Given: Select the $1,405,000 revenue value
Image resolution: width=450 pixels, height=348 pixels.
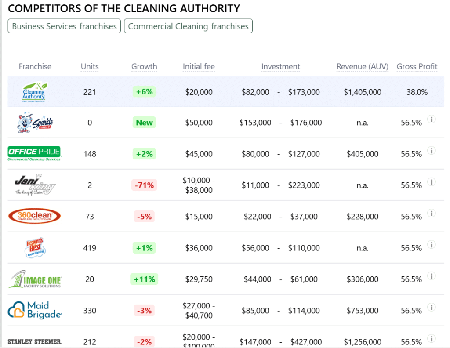Looking at the screenshot, I should (x=363, y=92).
